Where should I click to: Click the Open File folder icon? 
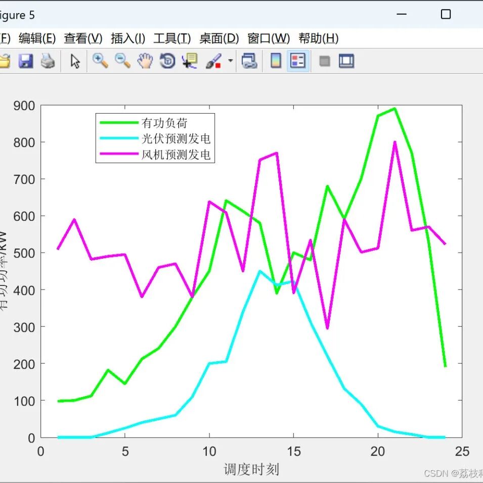(x=5, y=61)
